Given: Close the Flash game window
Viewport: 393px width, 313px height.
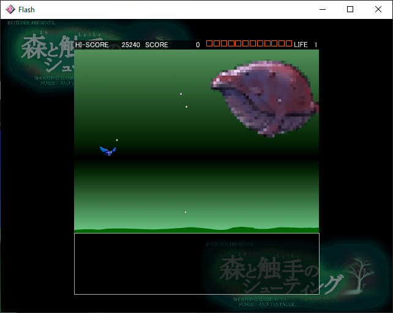Looking at the screenshot, I should (x=378, y=9).
